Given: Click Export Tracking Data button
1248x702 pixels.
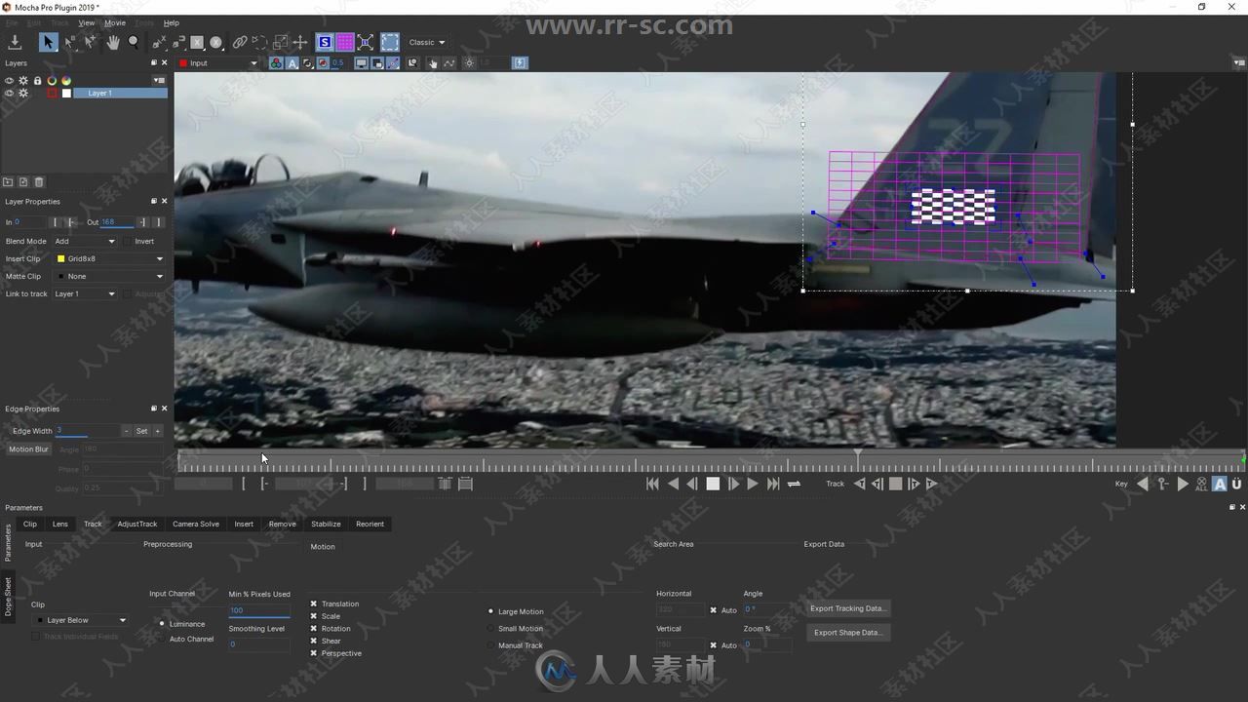Looking at the screenshot, I should [x=847, y=608].
